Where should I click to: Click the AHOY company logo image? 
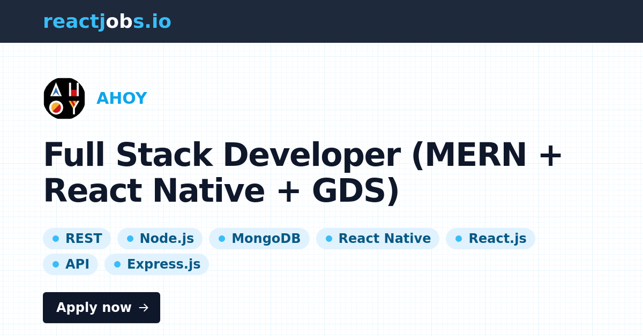pos(64,98)
